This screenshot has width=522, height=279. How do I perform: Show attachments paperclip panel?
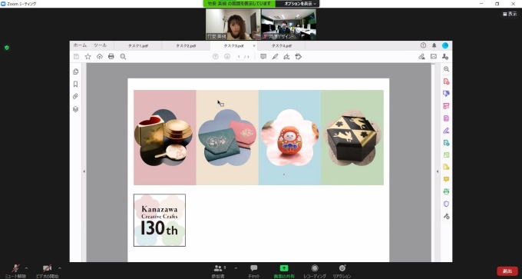[75, 96]
